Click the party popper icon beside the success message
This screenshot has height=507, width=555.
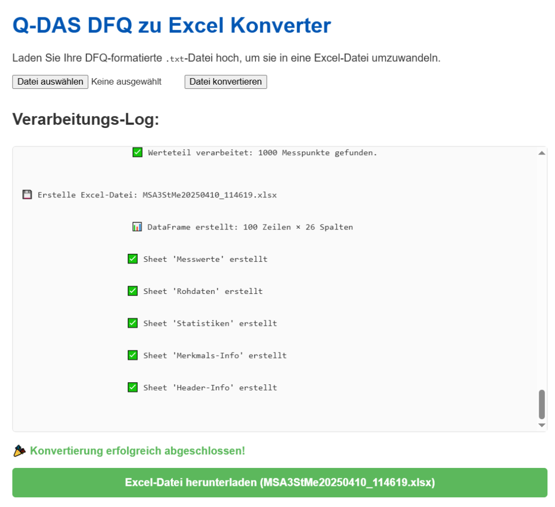coord(18,450)
